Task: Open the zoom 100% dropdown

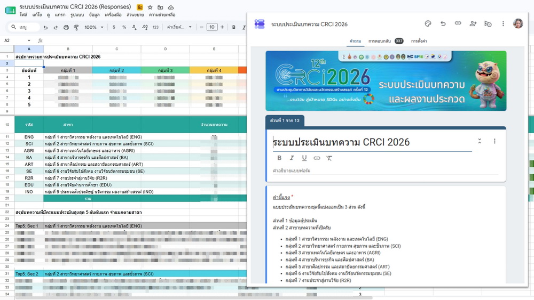Action: pos(93,27)
